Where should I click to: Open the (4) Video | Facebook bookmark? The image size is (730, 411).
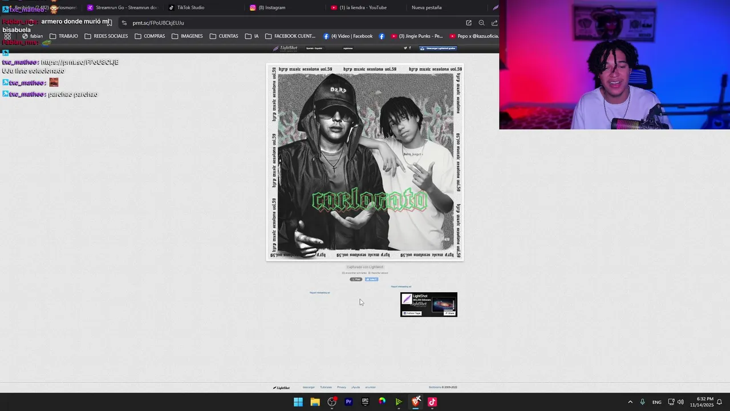(348, 36)
